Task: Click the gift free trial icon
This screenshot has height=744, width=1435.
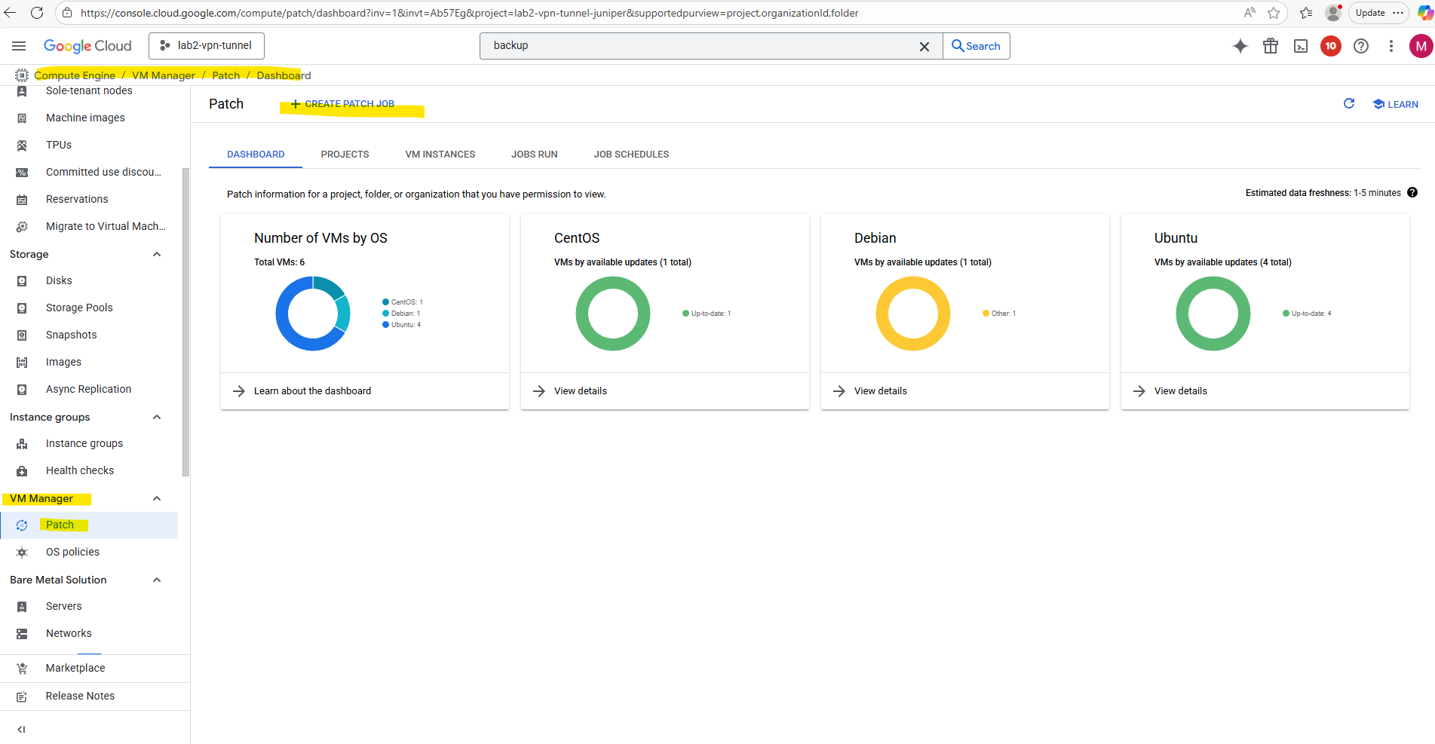Action: [1271, 46]
